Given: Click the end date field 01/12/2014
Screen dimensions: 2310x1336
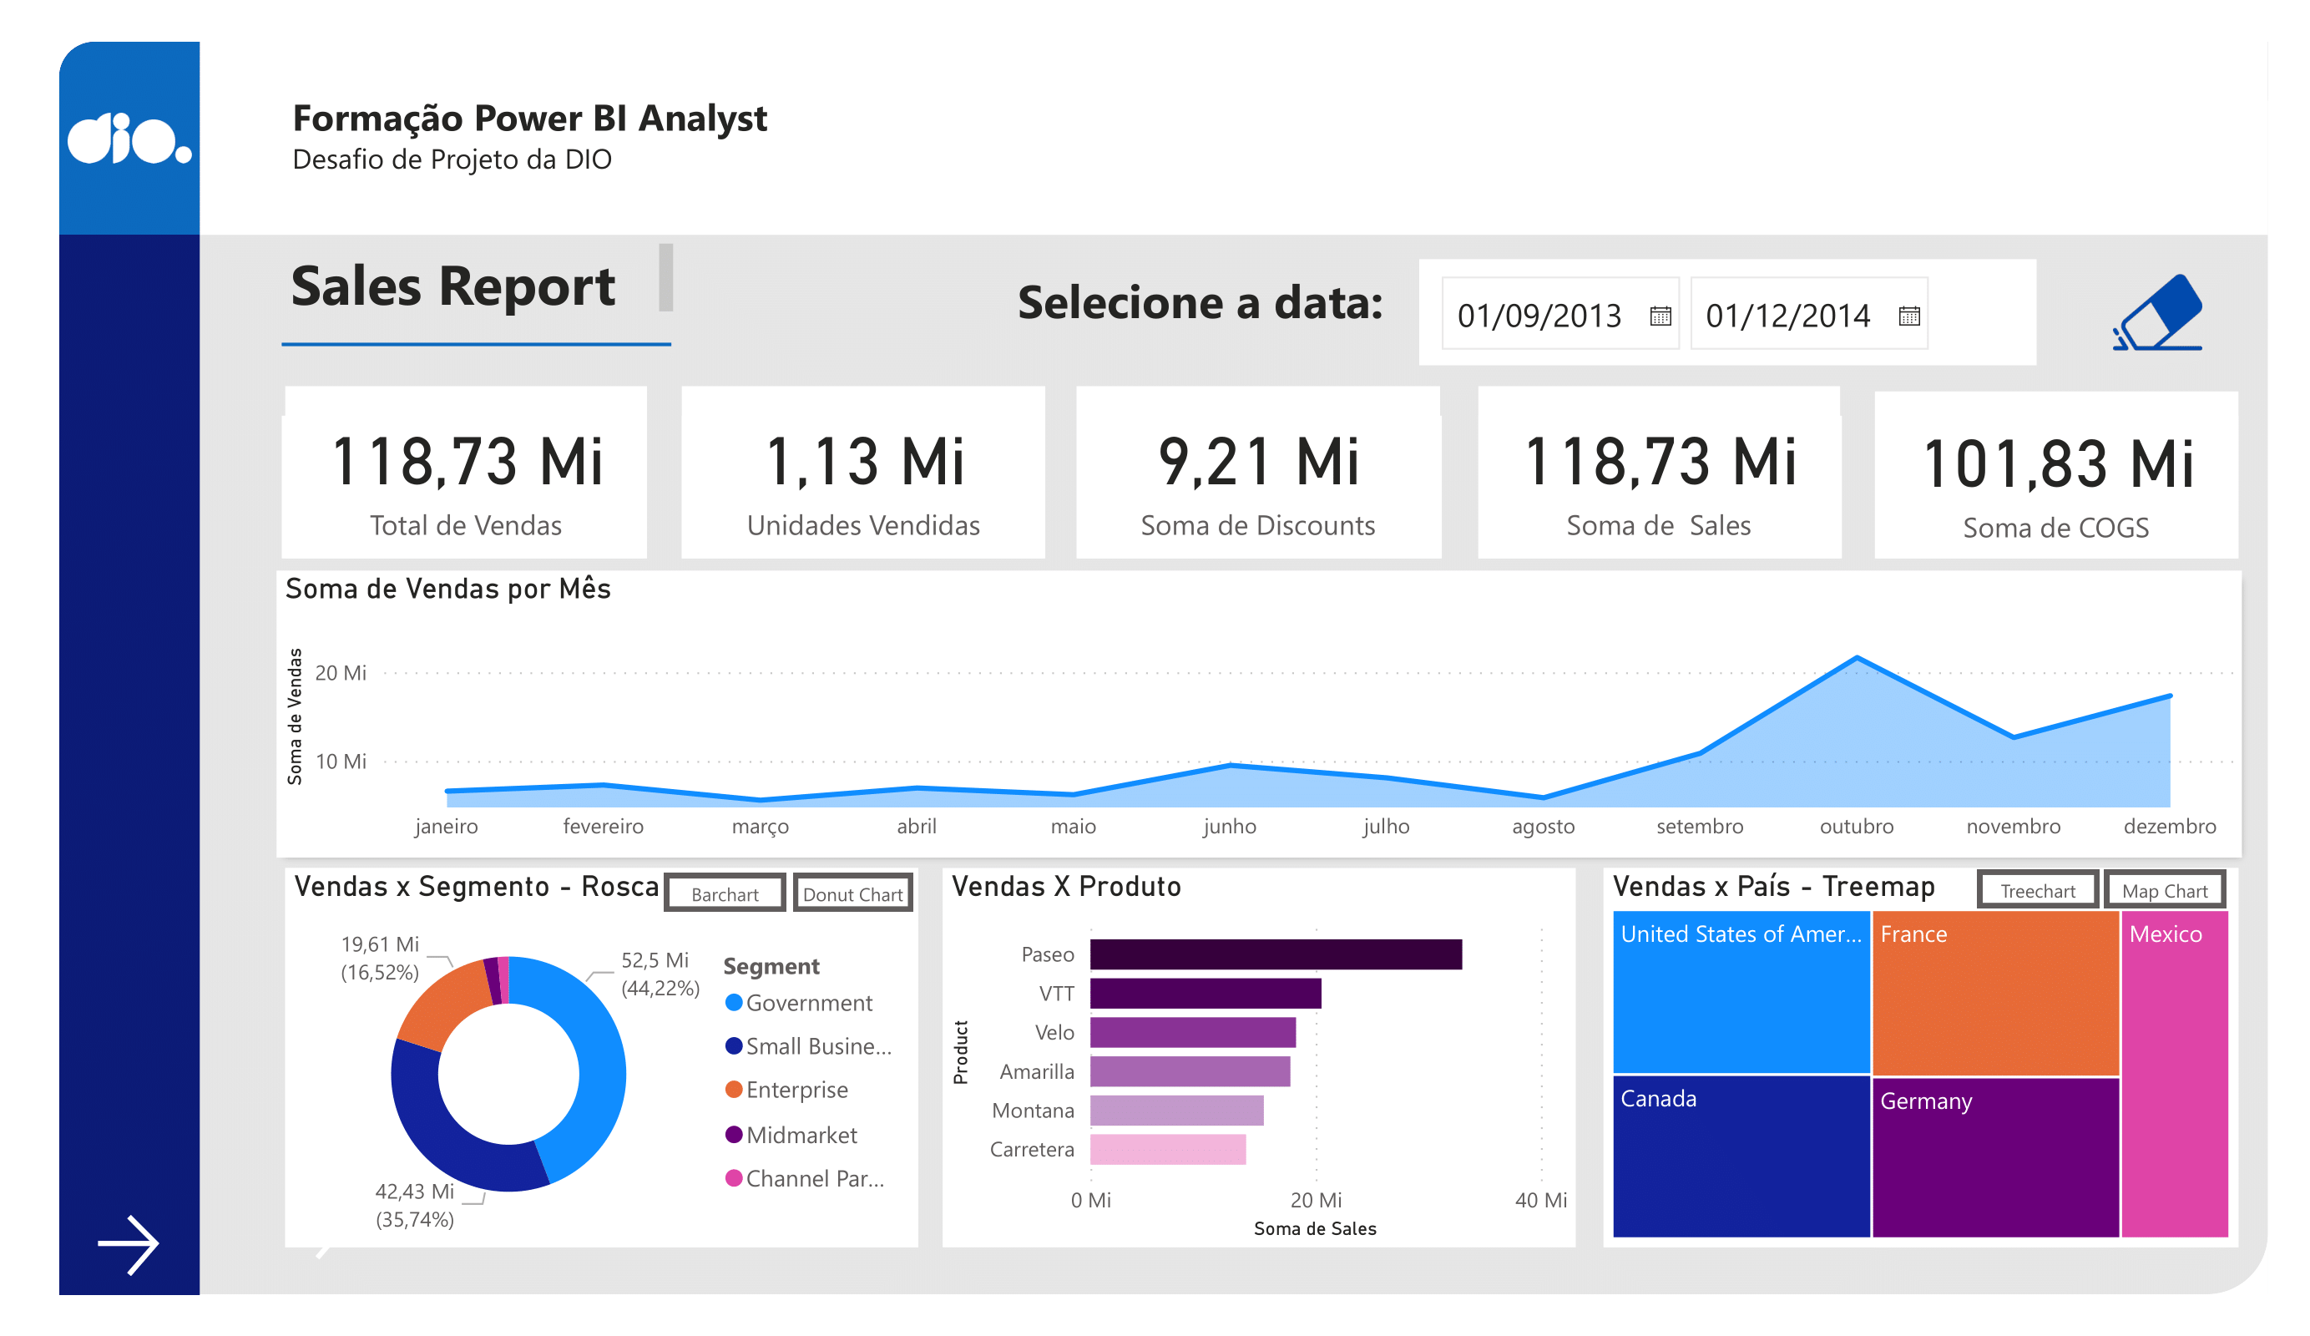Looking at the screenshot, I should [x=1787, y=316].
